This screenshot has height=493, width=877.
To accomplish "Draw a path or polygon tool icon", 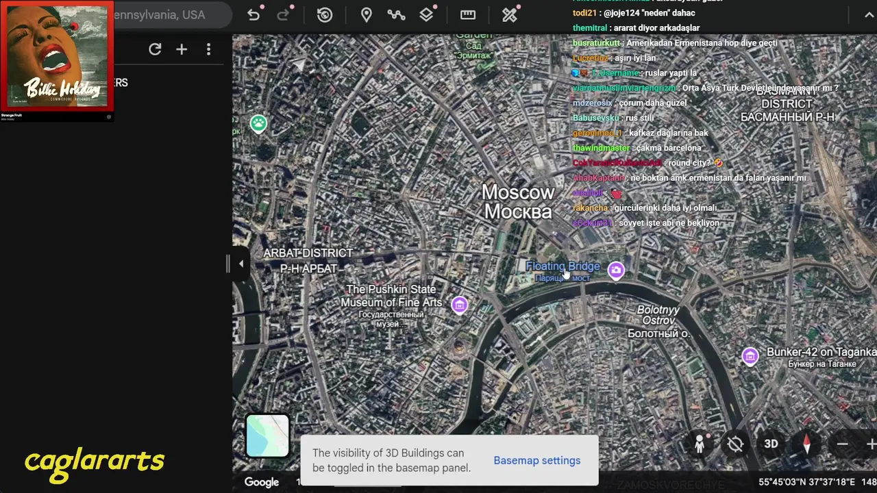I will [x=396, y=15].
